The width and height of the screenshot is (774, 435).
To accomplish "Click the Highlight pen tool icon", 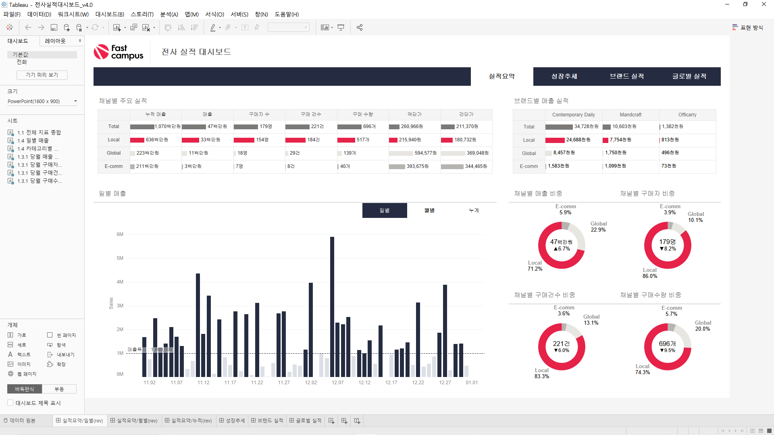I will pyautogui.click(x=212, y=27).
